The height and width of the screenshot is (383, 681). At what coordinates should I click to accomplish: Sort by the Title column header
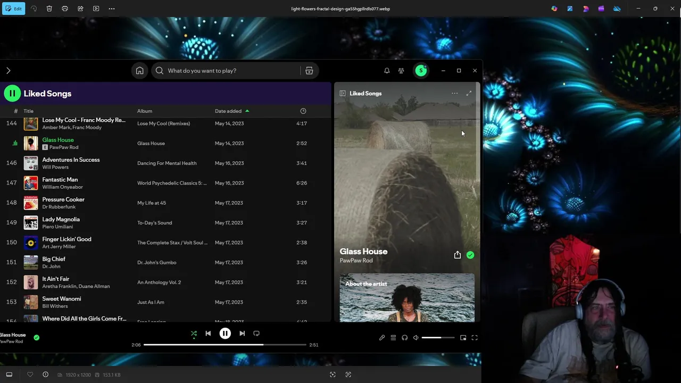point(28,111)
